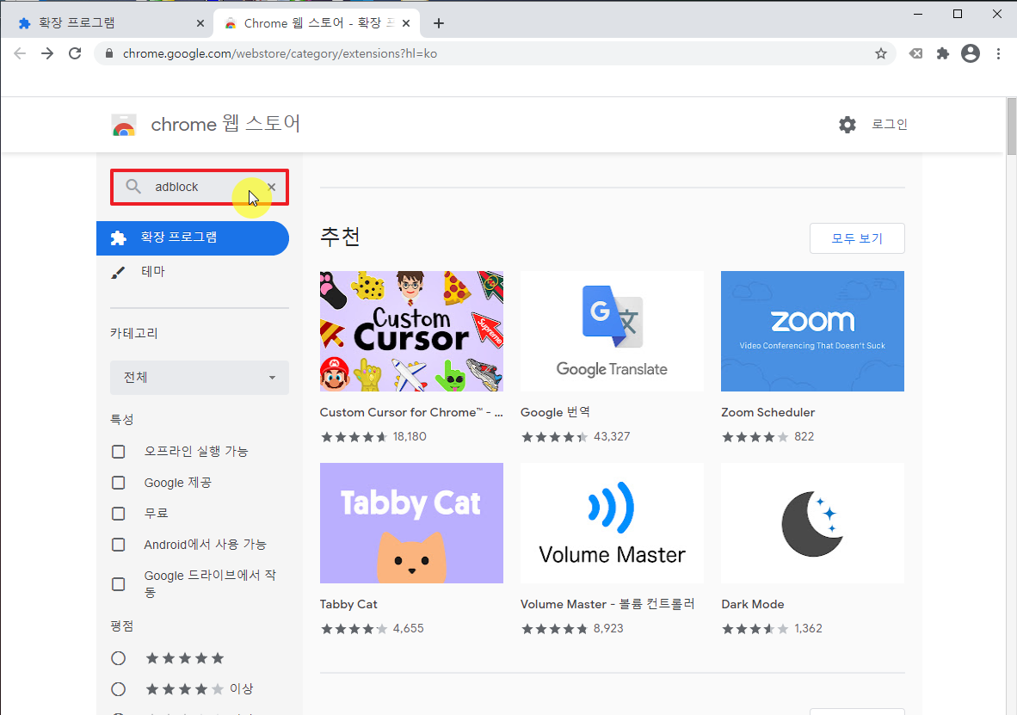Click the 8,923 rating count
This screenshot has height=715, width=1017.
point(608,629)
